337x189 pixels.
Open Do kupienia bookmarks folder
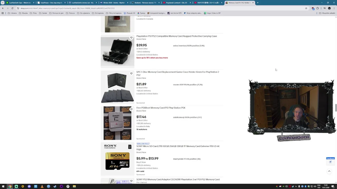click(x=98, y=13)
